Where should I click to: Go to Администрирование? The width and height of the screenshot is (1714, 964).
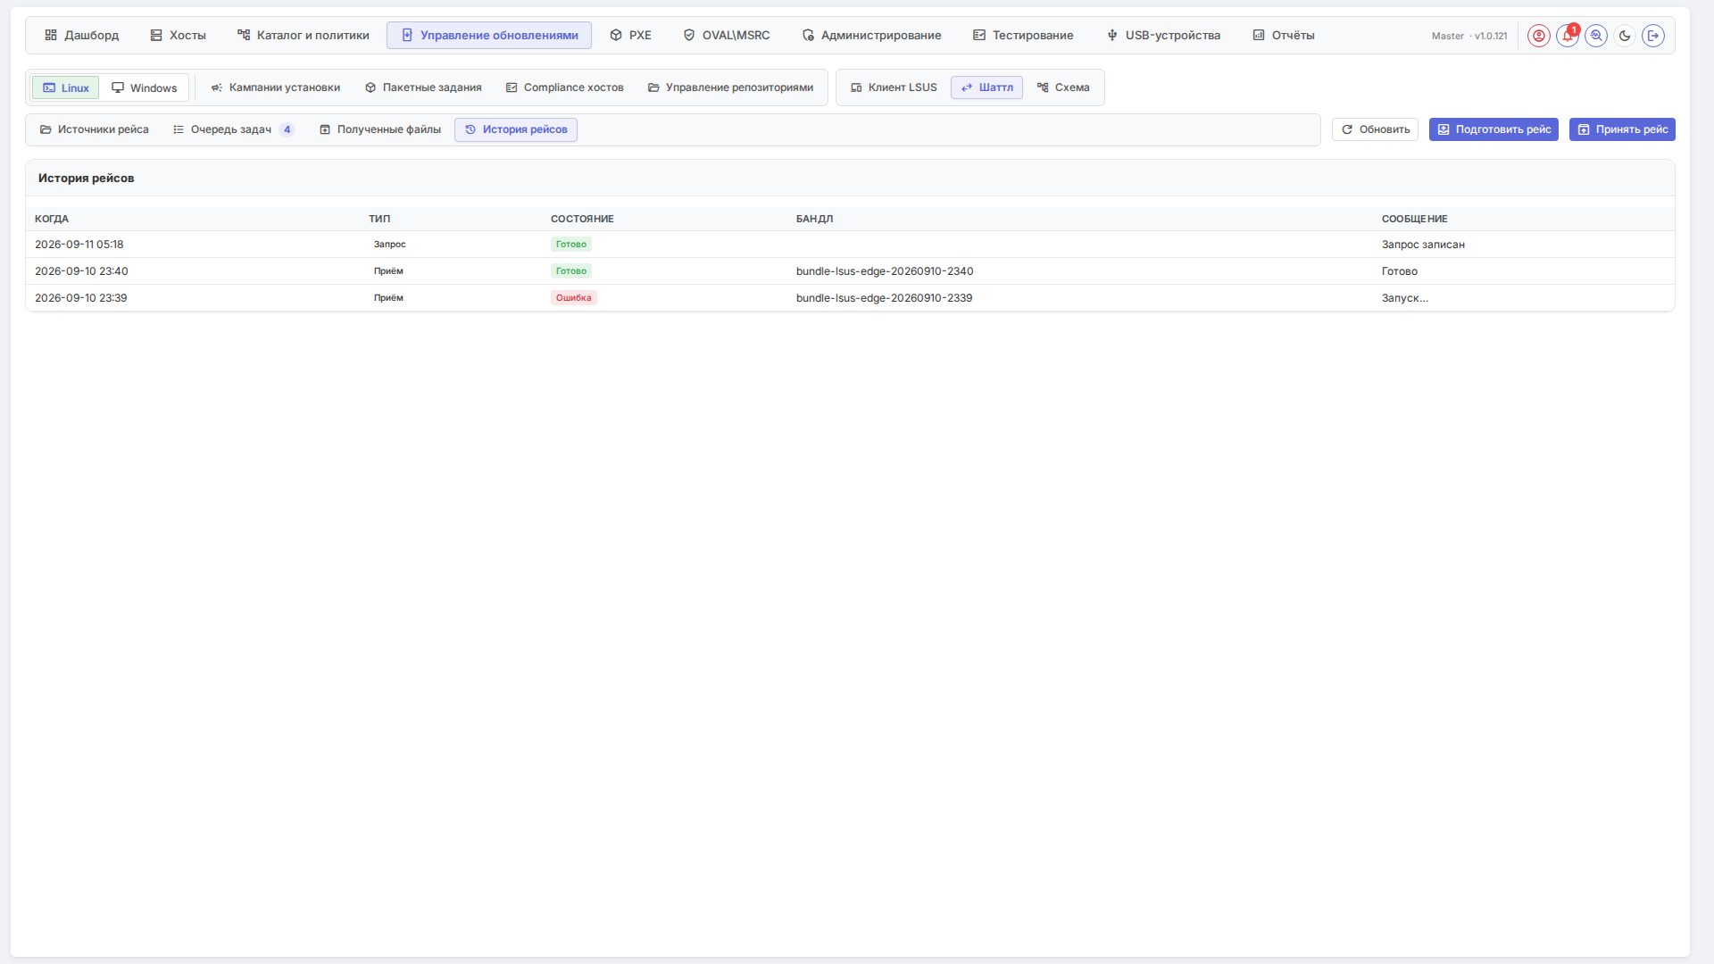click(x=871, y=36)
